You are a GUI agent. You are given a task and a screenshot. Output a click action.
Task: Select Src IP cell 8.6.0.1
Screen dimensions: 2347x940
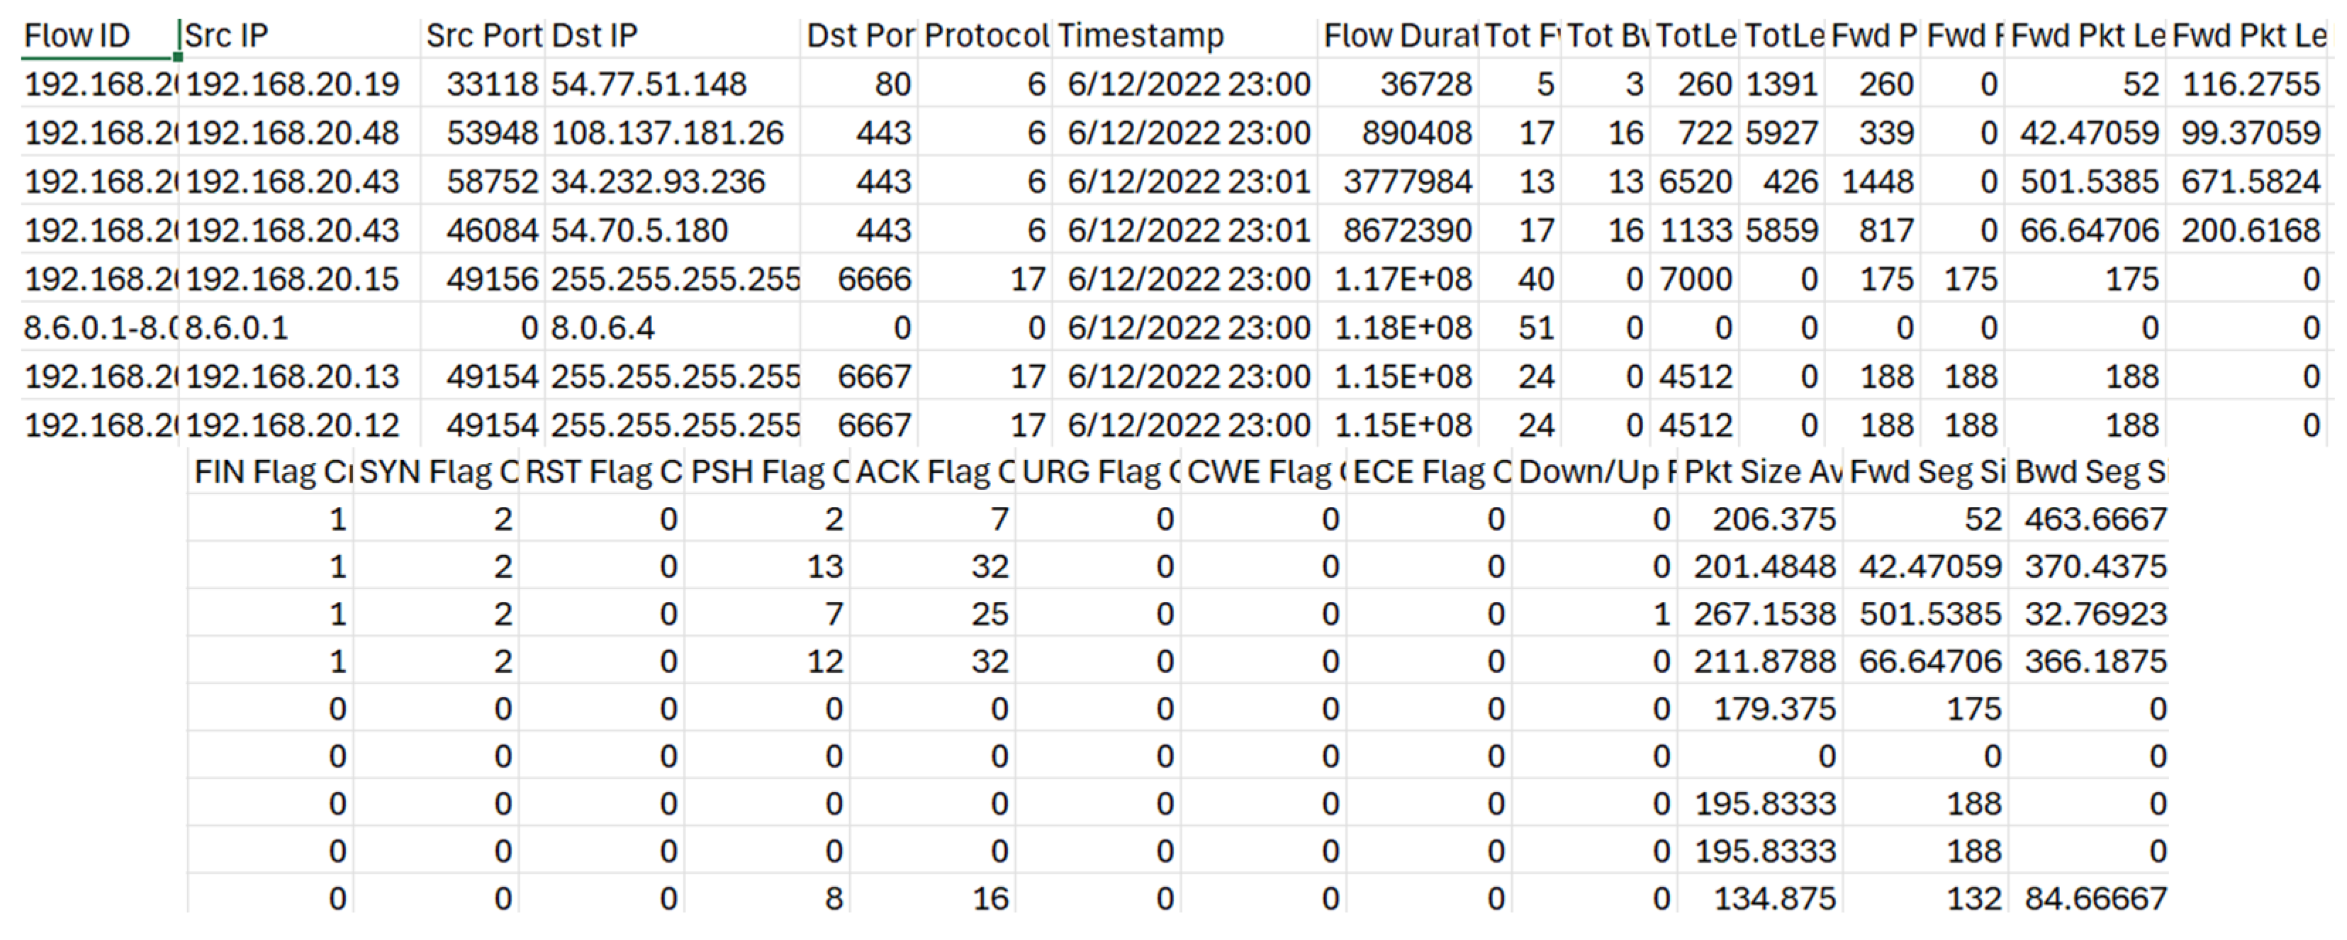[x=300, y=328]
